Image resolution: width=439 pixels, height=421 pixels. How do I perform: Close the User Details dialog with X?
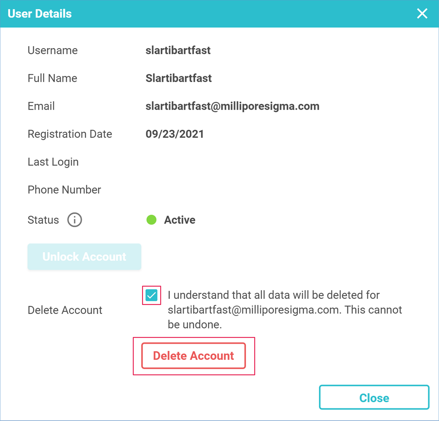coord(422,14)
